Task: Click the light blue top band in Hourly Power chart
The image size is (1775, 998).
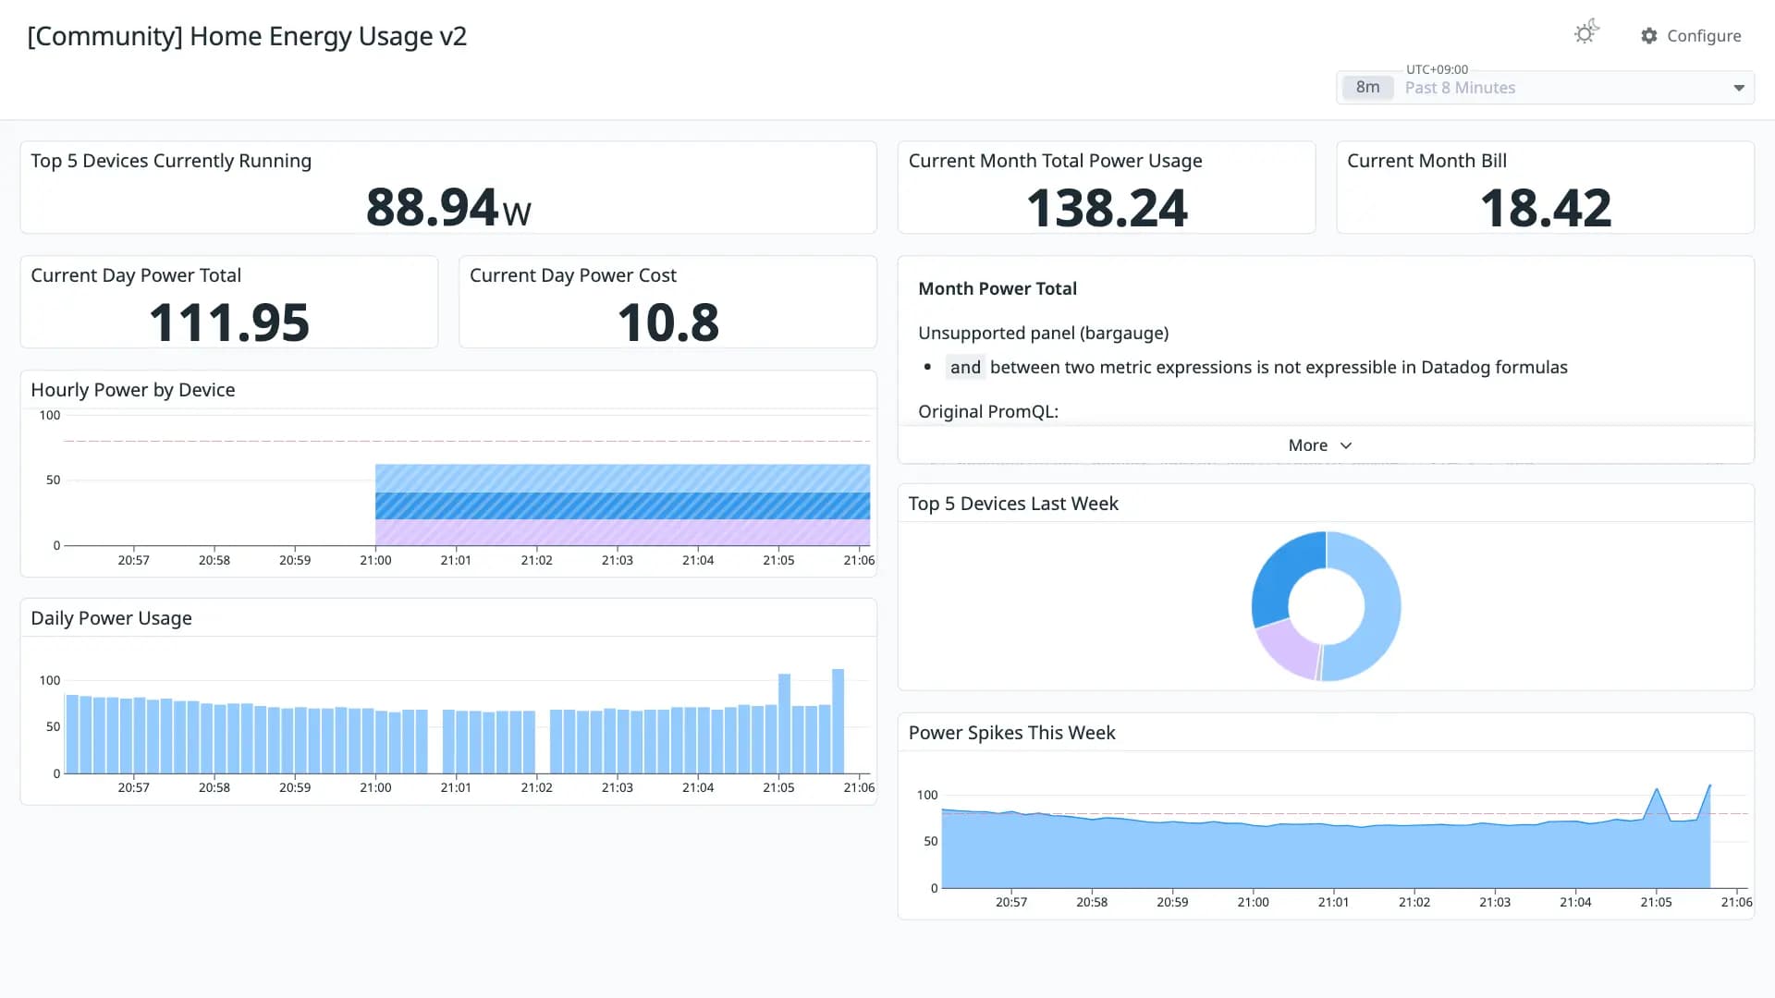Action: pyautogui.click(x=622, y=478)
